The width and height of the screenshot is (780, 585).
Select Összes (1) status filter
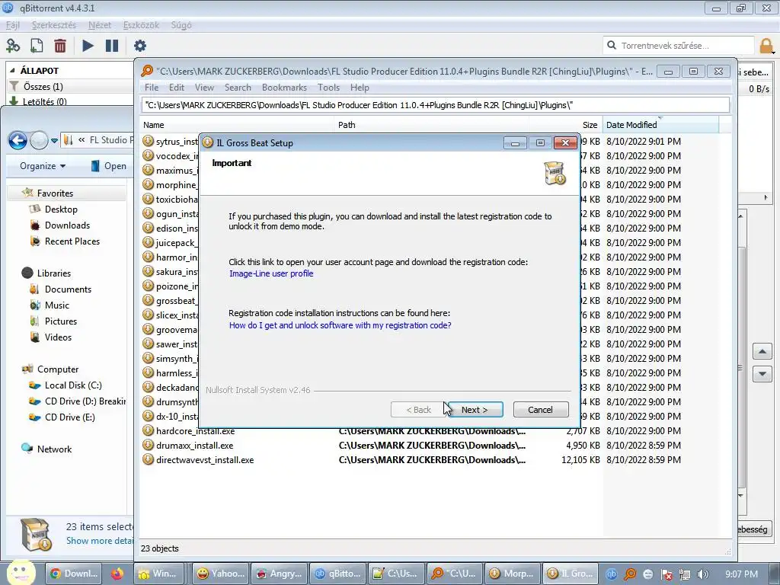(43, 87)
